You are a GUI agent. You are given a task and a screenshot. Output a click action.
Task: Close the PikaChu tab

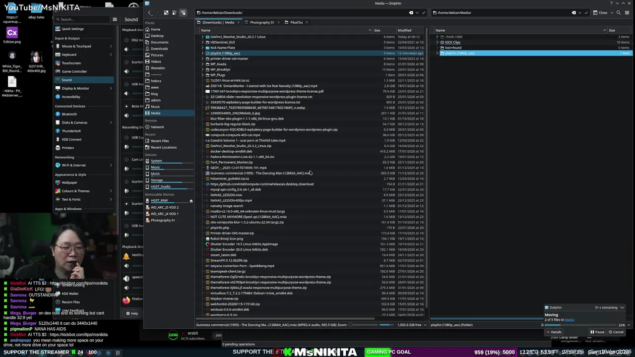(x=307, y=22)
